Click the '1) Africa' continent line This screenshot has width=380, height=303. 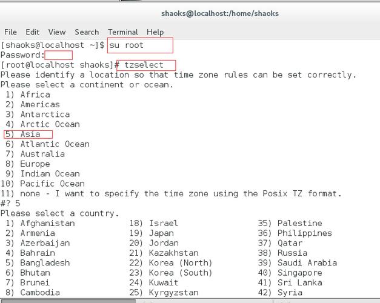[x=28, y=95]
